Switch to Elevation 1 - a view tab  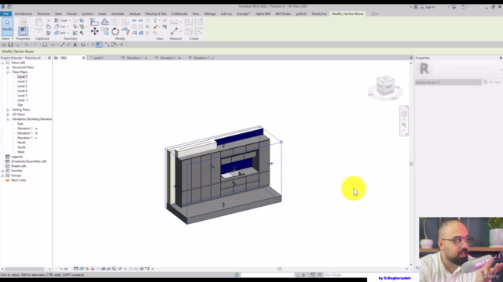137,58
